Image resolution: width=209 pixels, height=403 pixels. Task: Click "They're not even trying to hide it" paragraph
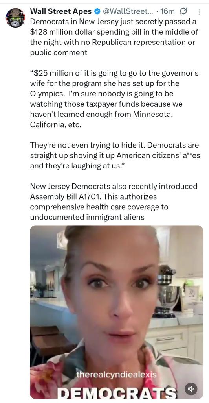(x=115, y=155)
